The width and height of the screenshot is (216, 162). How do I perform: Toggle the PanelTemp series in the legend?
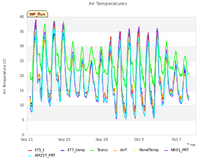tap(145, 150)
